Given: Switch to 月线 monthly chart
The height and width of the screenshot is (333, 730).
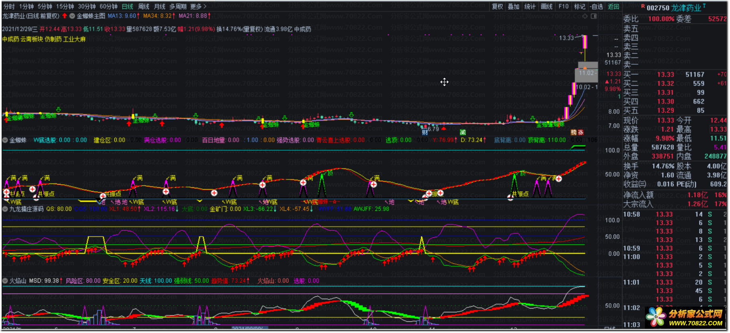Looking at the screenshot, I should click(x=160, y=6).
